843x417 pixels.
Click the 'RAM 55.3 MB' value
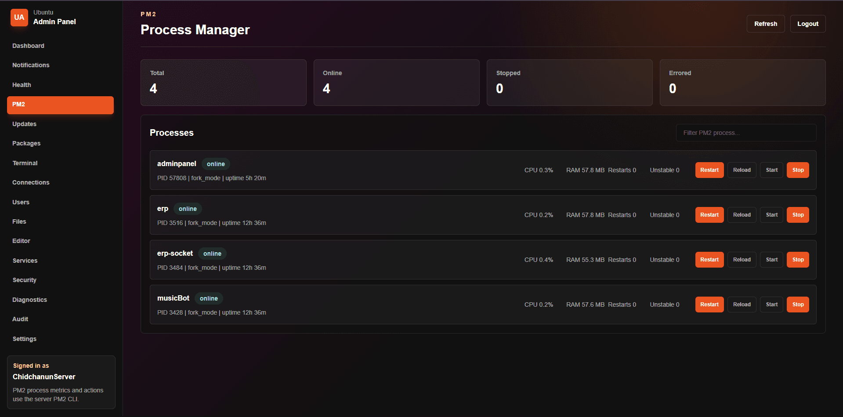pyautogui.click(x=585, y=260)
